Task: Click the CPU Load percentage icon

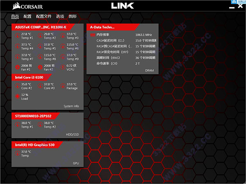Action: (17, 96)
